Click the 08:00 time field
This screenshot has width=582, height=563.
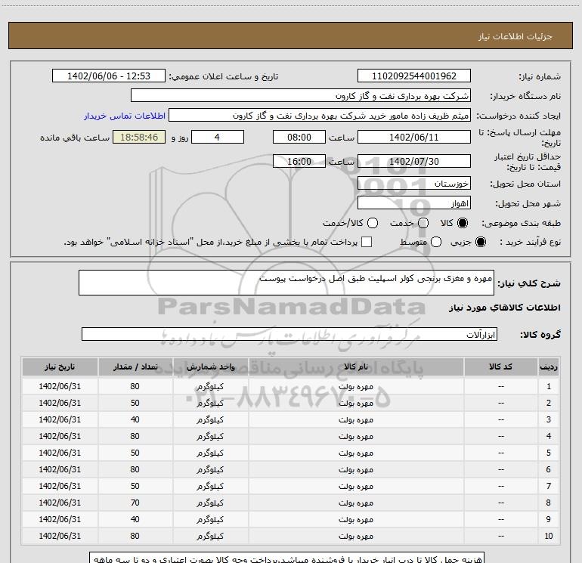pos(299,137)
